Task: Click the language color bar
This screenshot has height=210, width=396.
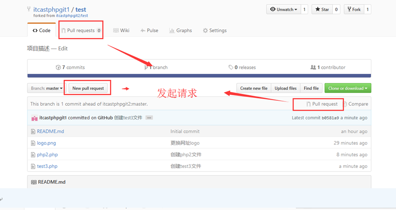Action: point(199,76)
